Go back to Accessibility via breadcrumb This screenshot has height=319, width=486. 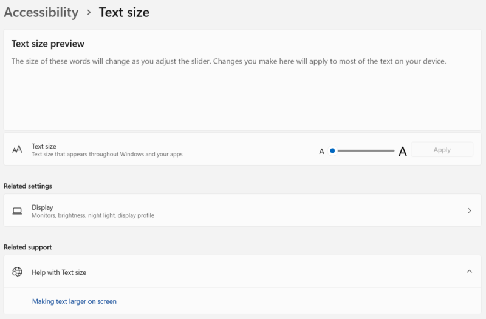[41, 12]
